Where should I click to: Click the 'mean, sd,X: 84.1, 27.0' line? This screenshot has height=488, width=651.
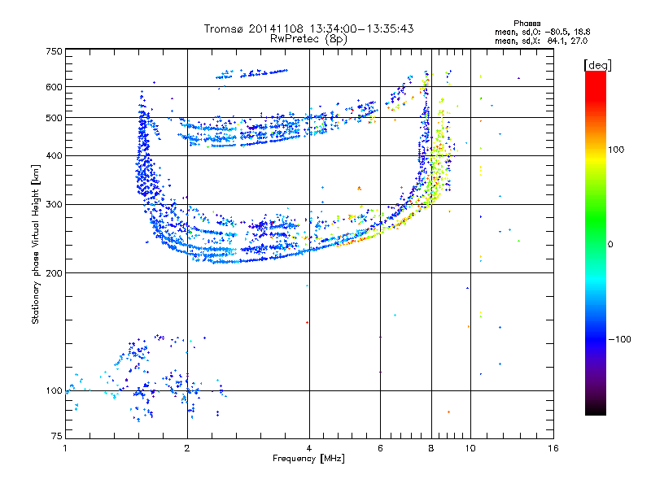click(x=541, y=41)
